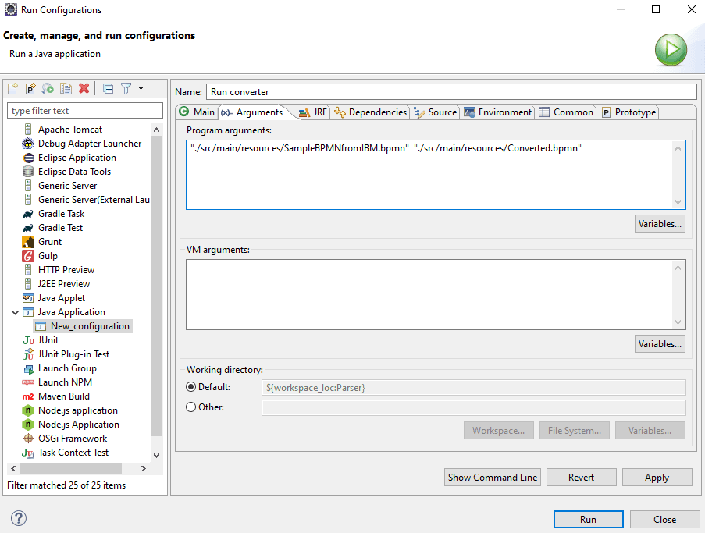705x533 pixels.
Task: Click the Grunt icon
Action: [28, 242]
